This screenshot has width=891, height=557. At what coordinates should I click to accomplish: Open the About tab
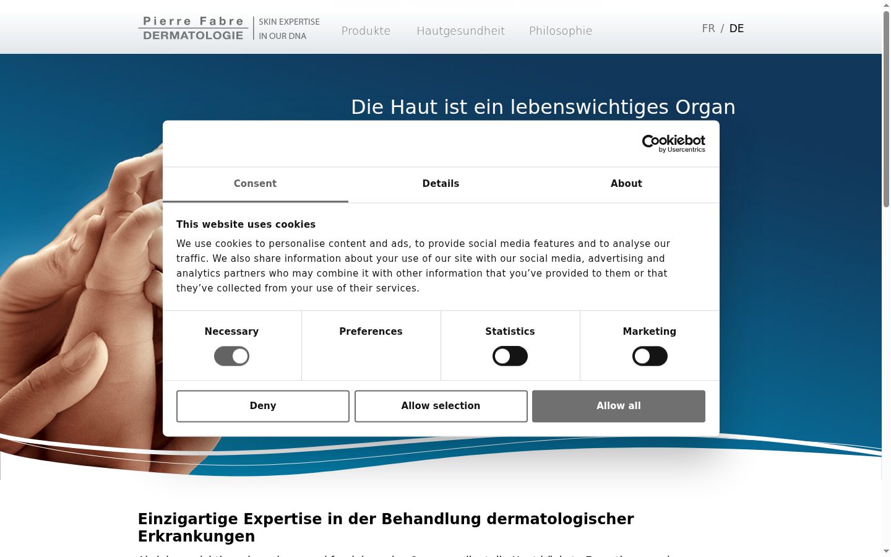(x=626, y=184)
